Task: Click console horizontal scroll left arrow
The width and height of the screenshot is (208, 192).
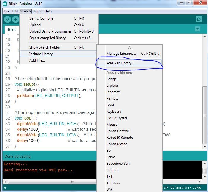Action: click(x=5, y=182)
